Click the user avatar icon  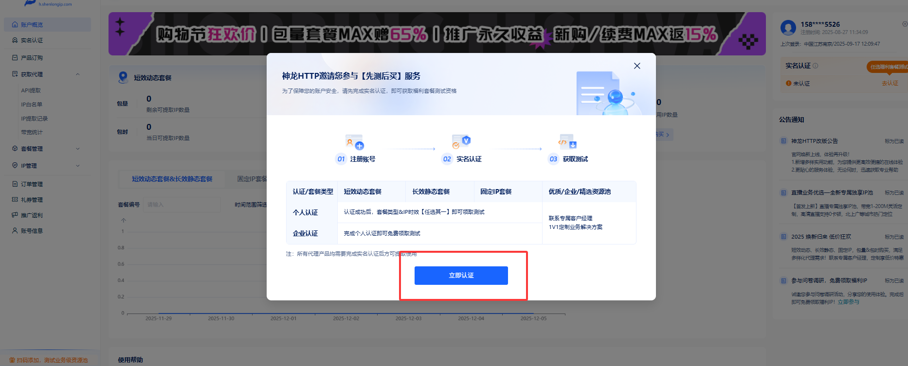point(788,28)
